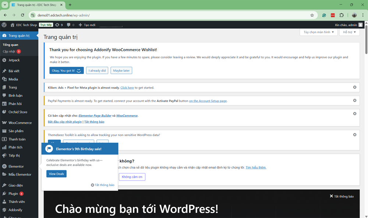368x218 pixels.
Task: Follow the Click here Kliken link
Action: click(127, 87)
